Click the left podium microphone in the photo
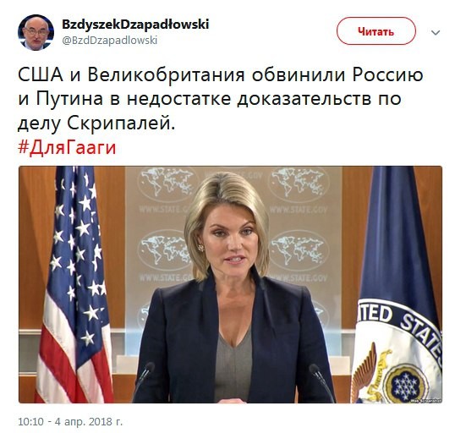This screenshot has width=455, height=433. [144, 380]
